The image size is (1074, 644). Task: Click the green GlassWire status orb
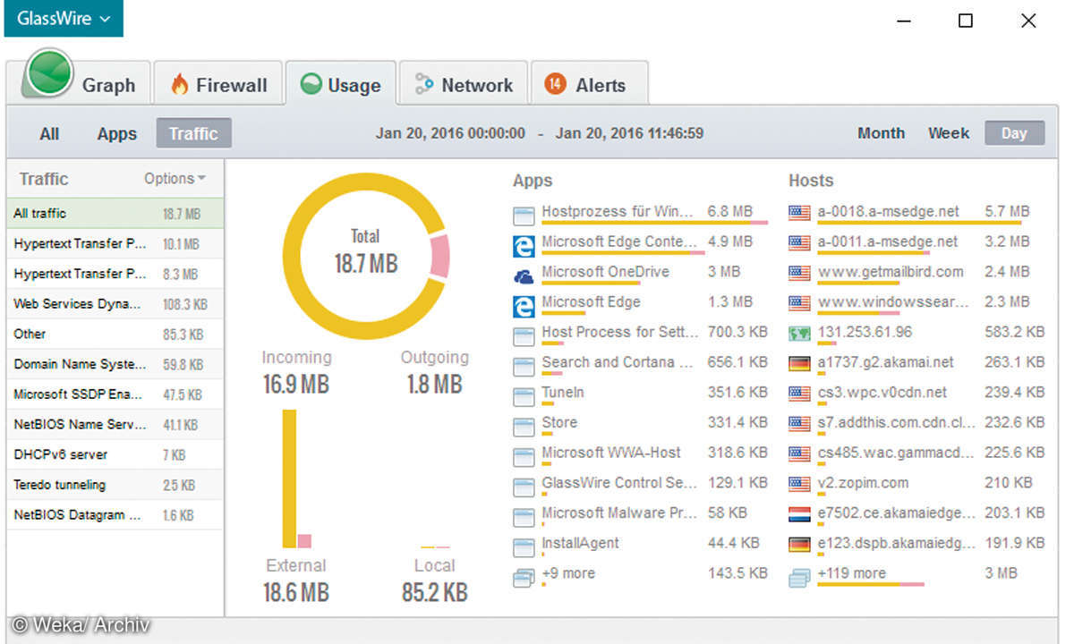[50, 72]
